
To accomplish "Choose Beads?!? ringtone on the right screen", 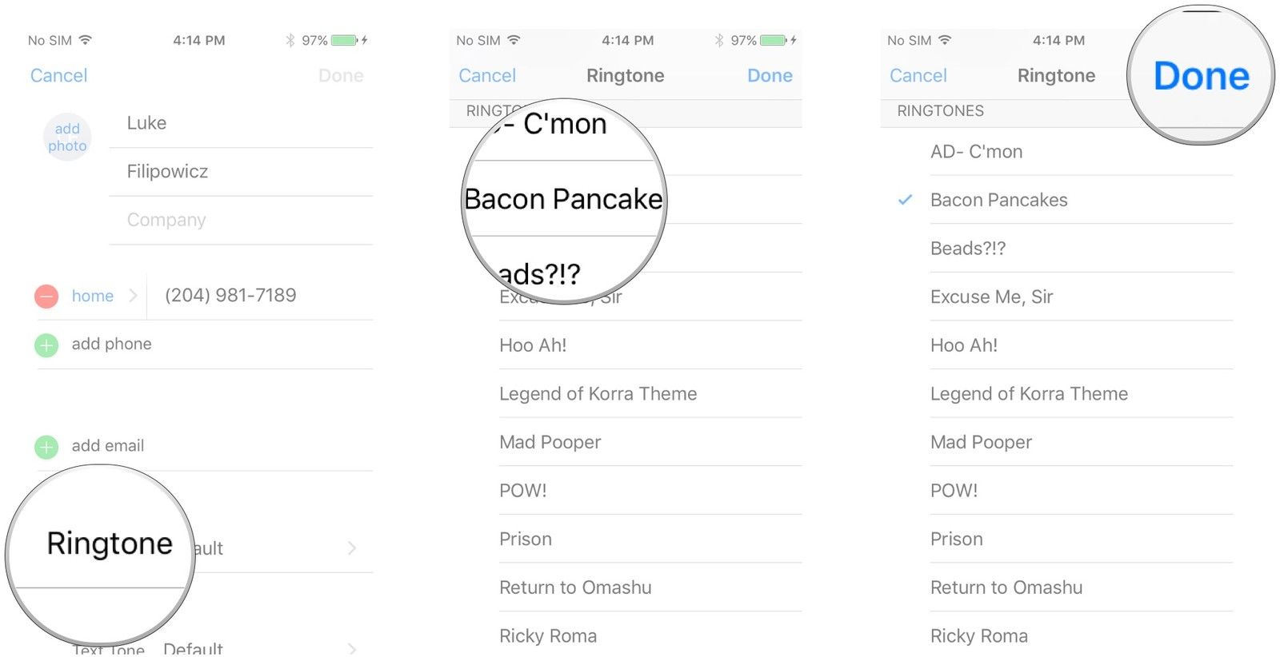I will pos(968,249).
